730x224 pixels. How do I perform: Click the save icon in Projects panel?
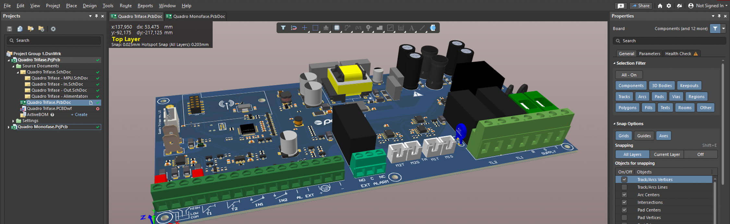(9, 29)
